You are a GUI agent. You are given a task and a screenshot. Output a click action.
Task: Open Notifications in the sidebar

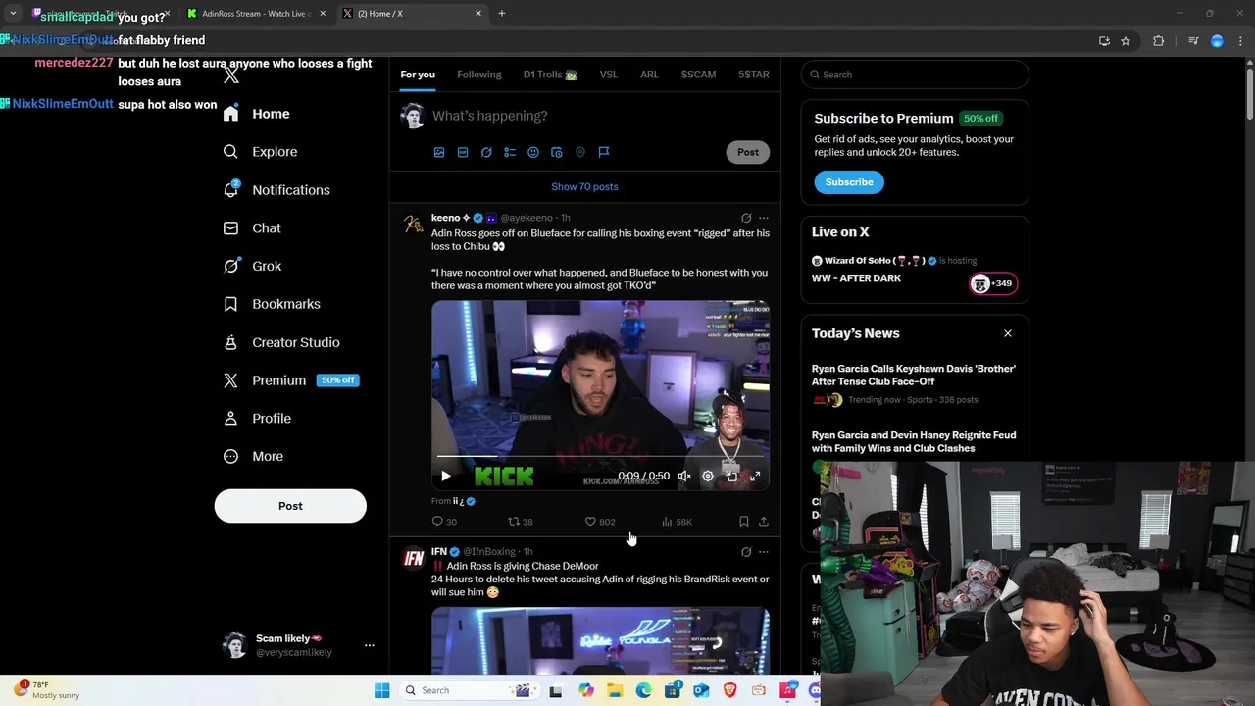click(x=276, y=190)
